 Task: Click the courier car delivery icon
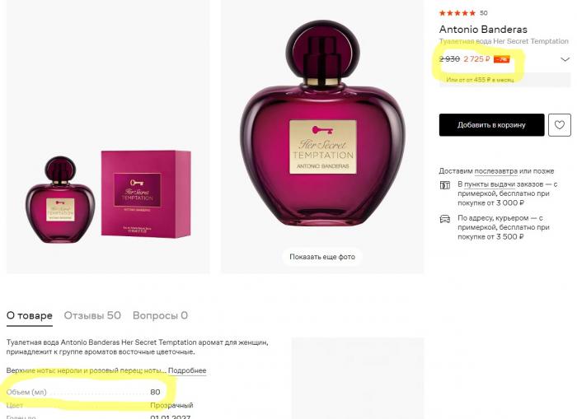point(445,219)
